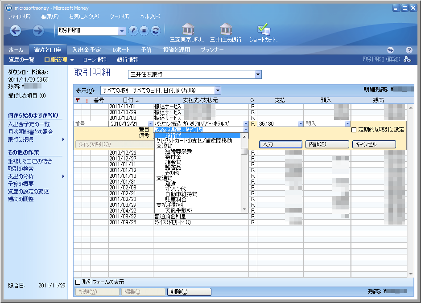Open 月次明細書との照合 link
The image size is (421, 303).
(30, 132)
